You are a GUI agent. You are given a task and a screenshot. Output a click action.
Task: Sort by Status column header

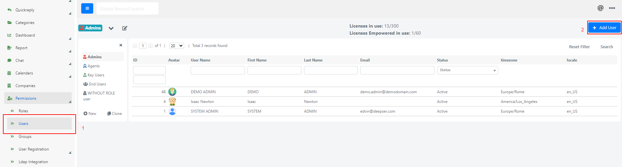coord(442,60)
